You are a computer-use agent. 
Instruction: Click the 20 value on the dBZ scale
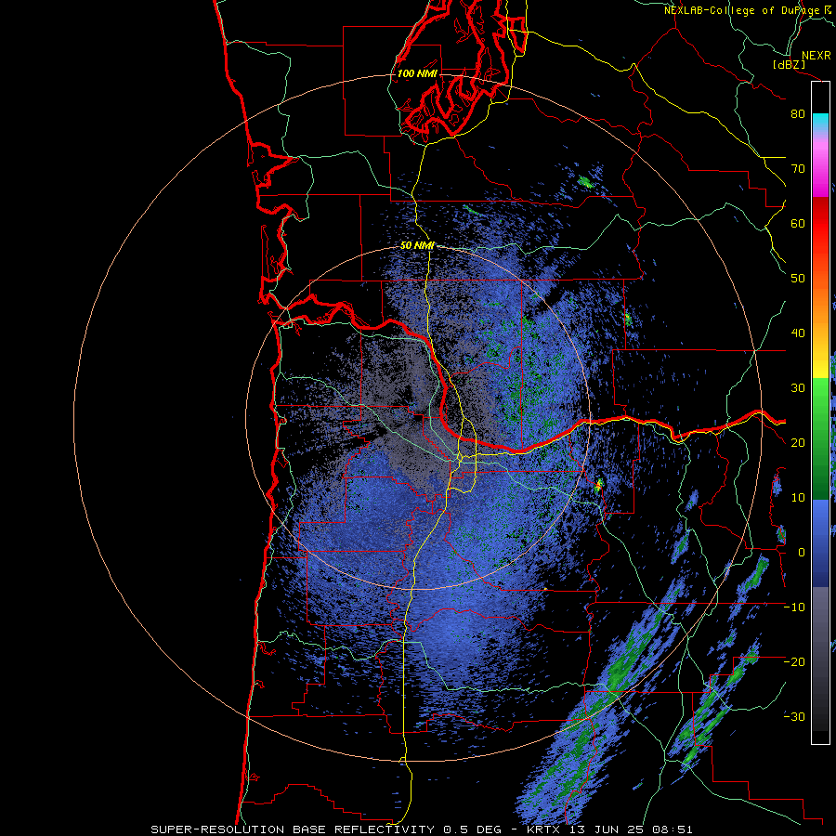tap(798, 443)
